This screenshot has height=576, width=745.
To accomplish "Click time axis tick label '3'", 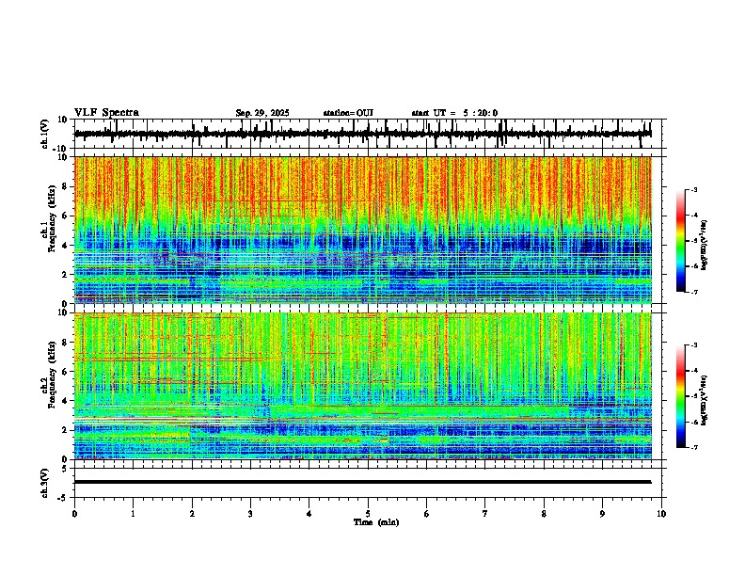I will (x=250, y=514).
